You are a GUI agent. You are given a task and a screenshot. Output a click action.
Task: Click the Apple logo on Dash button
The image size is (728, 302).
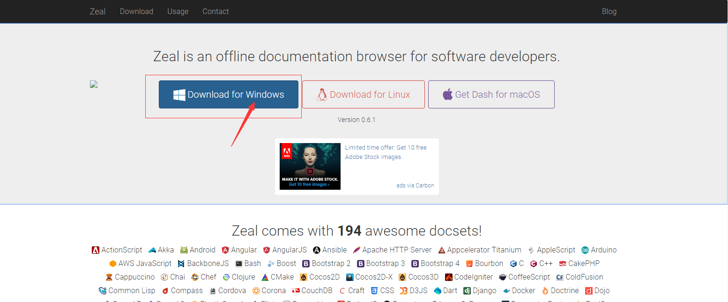coord(448,94)
